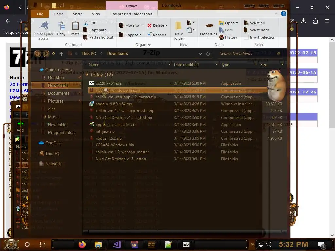
Task: Click the Paste clipboard icon
Action: 75,26
